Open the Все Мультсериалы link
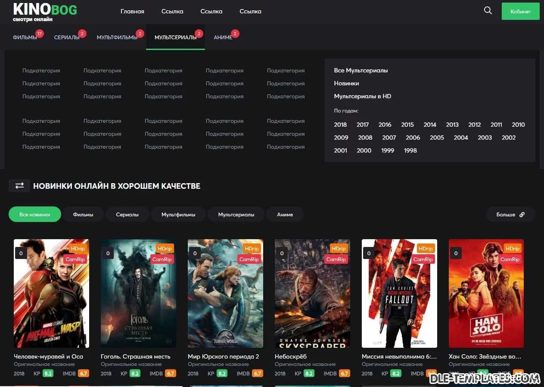 tap(361, 70)
